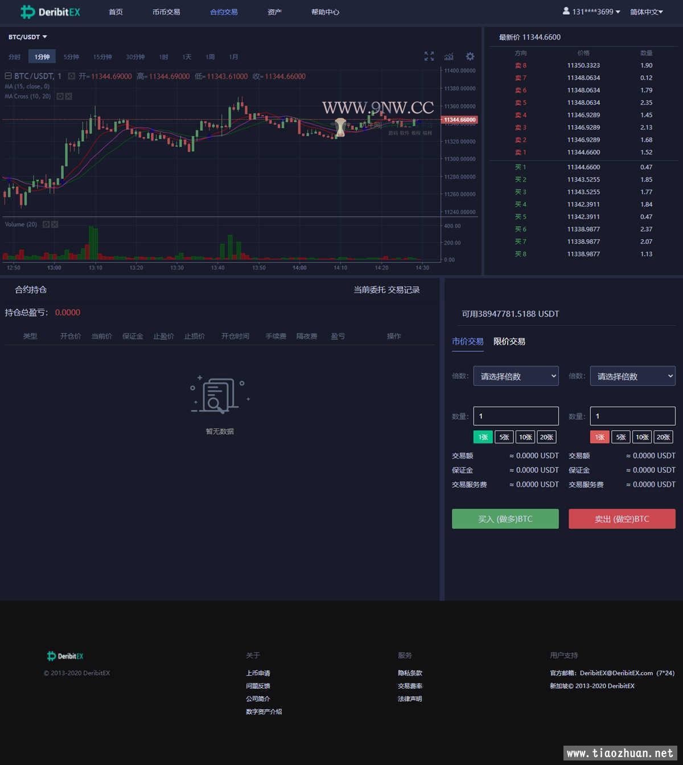Open the 问题反馈 footer link
Viewport: 683px width, 765px height.
[258, 686]
